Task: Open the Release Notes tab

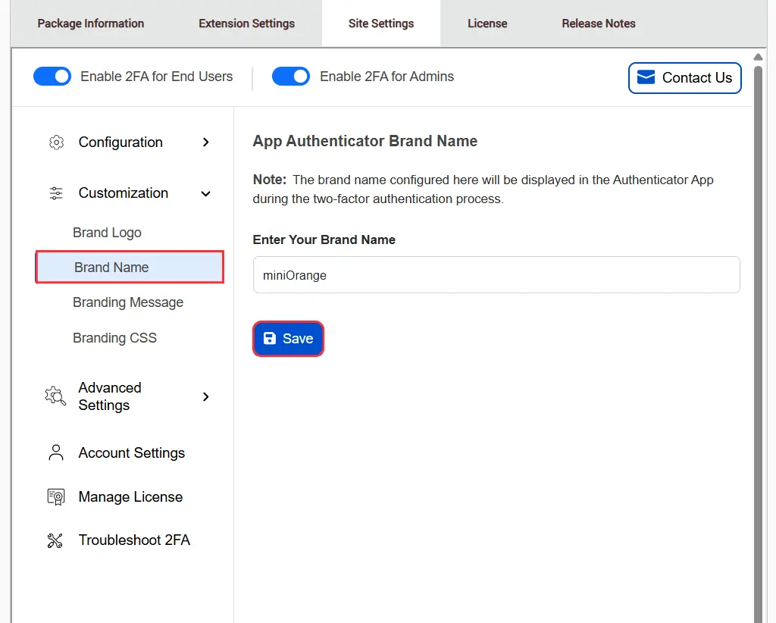Action: pos(598,23)
